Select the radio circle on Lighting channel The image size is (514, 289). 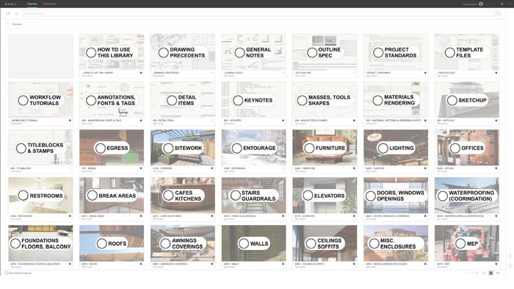[x=383, y=148]
